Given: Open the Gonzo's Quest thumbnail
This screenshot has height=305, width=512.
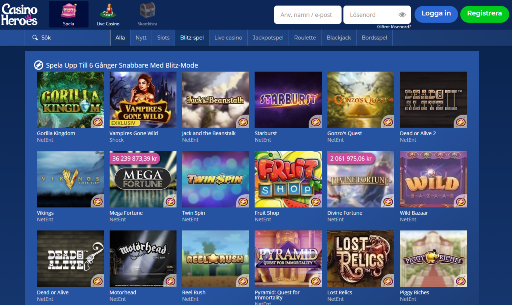Looking at the screenshot, I should pyautogui.click(x=361, y=100).
